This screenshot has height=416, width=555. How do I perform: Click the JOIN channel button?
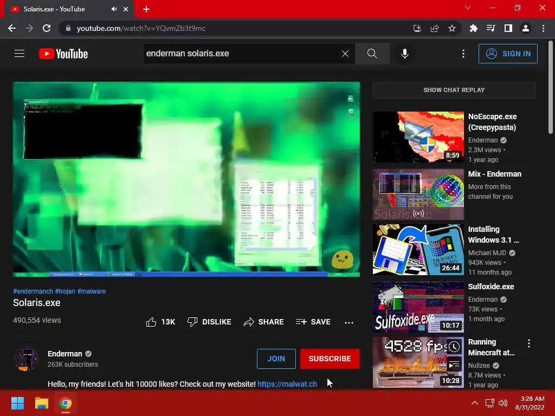(x=276, y=359)
